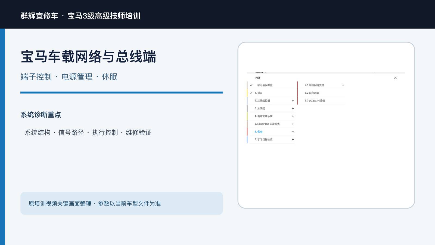This screenshot has height=245, width=435.
Task: Open chapter 1. 引言
Action: (259, 93)
